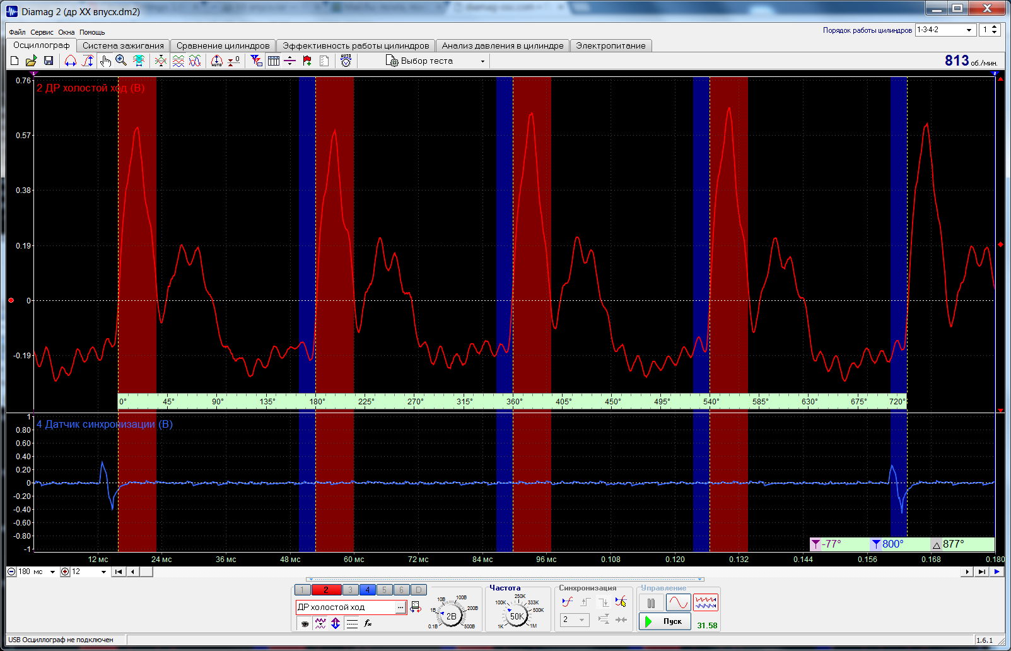Toggle the grid table icon
This screenshot has width=1011, height=651.
point(274,61)
